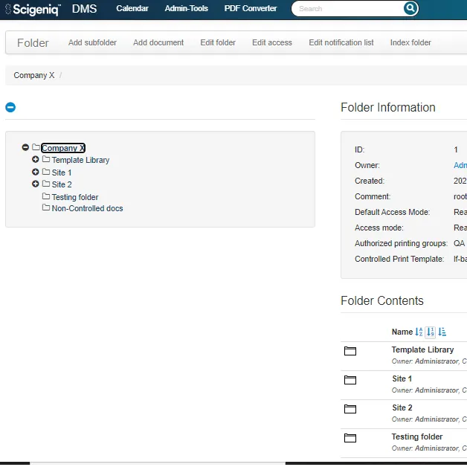Expand the Template Library tree node
467x467 pixels.
pos(36,160)
